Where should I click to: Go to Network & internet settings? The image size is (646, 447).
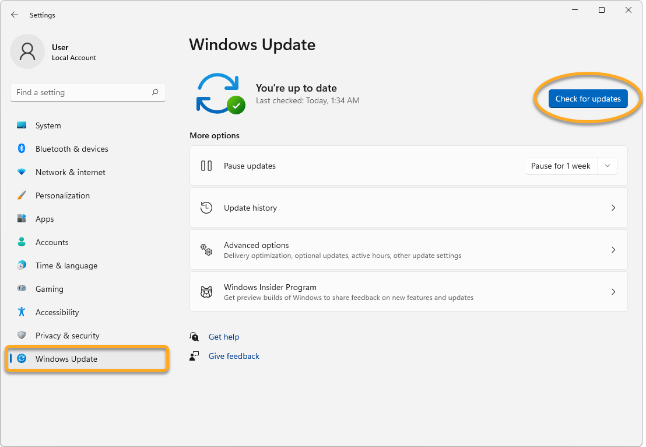point(70,172)
